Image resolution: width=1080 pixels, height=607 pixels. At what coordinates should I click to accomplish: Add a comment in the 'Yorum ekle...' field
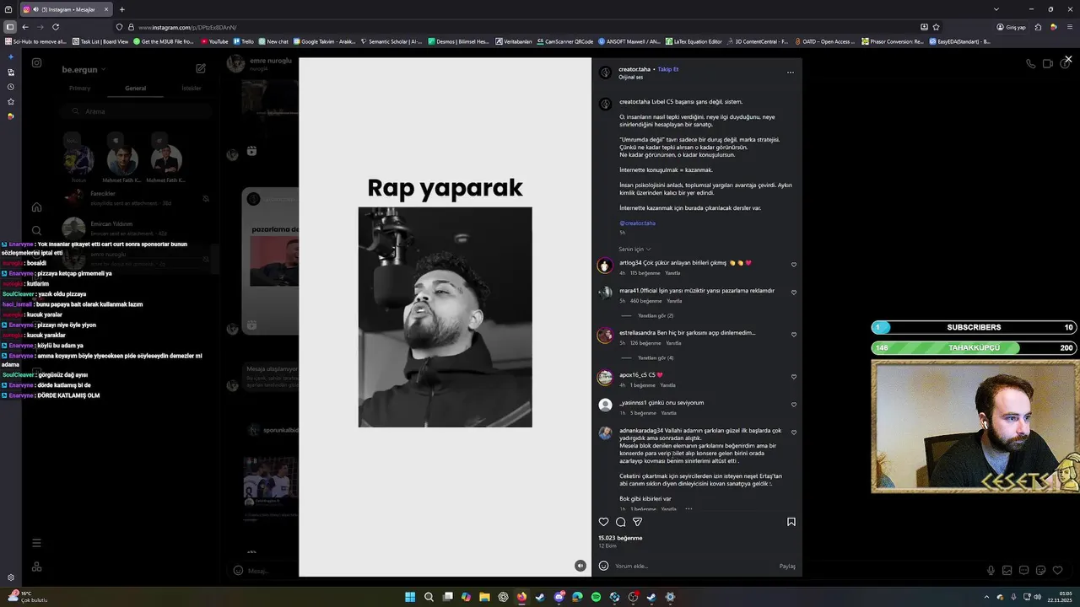(694, 566)
